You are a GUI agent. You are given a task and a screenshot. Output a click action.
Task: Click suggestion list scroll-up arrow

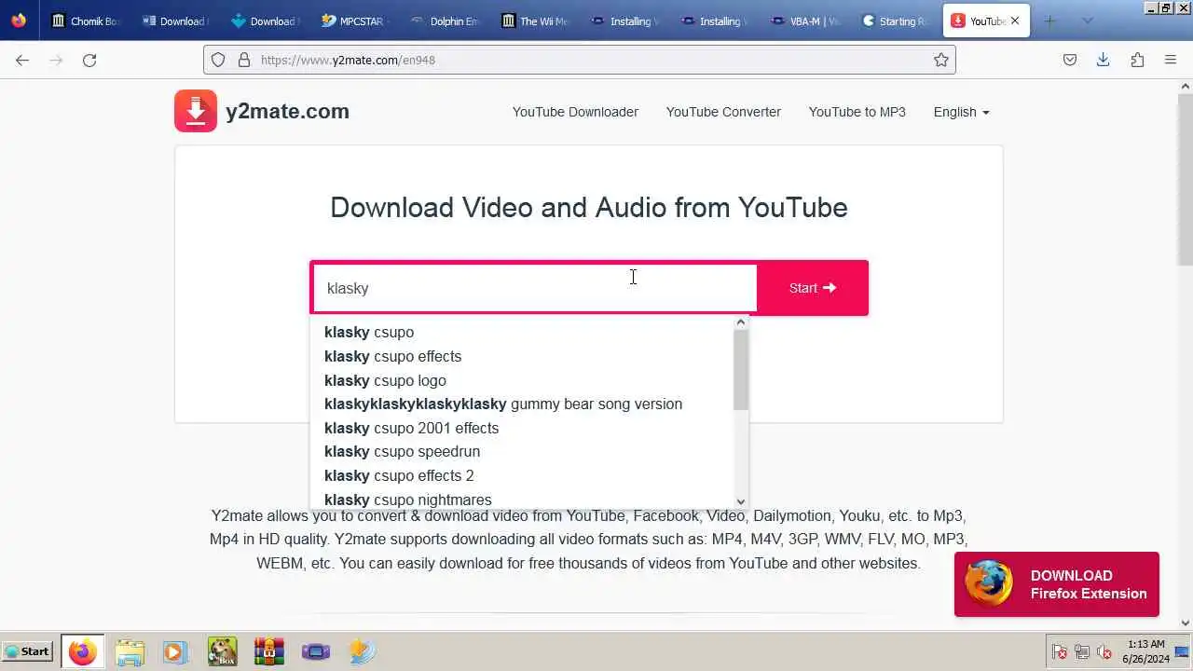tap(741, 322)
